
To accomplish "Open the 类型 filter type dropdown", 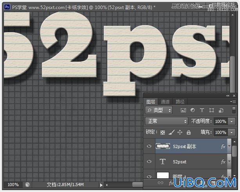I will point(159,110).
